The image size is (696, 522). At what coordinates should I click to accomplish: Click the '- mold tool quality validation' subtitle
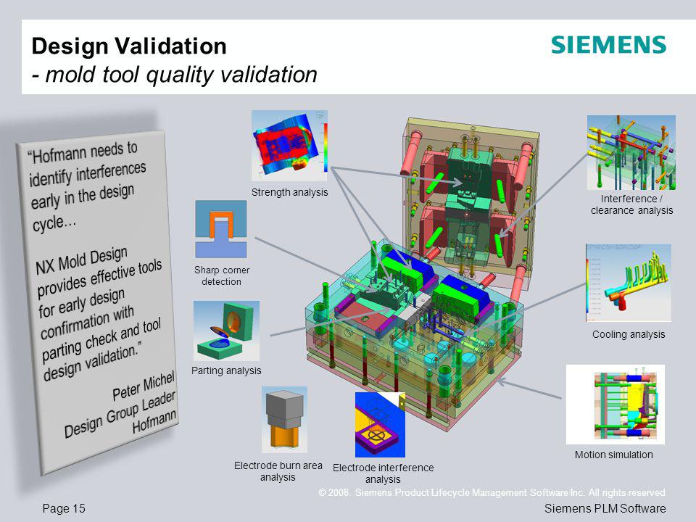pyautogui.click(x=174, y=74)
